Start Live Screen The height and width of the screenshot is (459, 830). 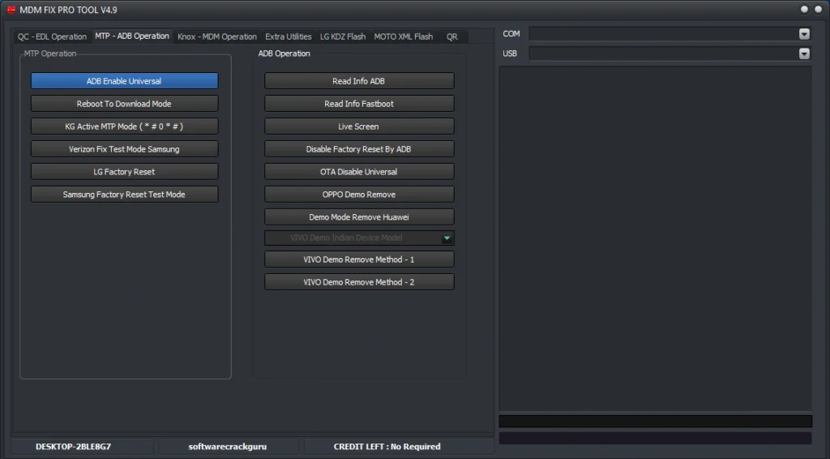[359, 127]
